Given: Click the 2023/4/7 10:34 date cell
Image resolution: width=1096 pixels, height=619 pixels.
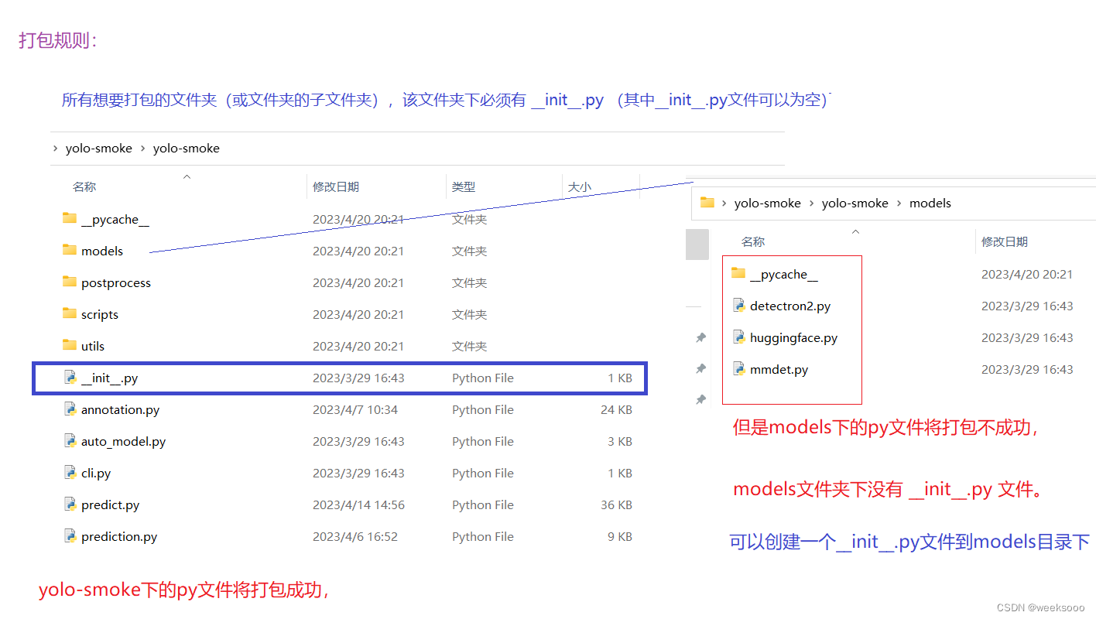Looking at the screenshot, I should (355, 409).
